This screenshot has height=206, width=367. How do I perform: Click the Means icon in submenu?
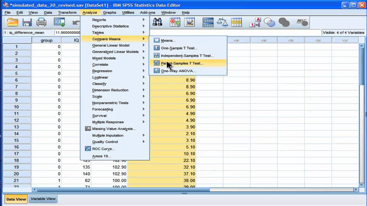click(x=157, y=40)
